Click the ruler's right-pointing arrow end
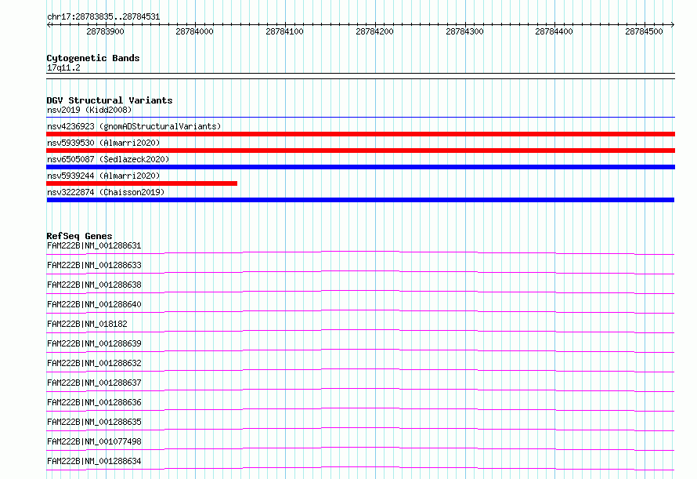 point(672,24)
